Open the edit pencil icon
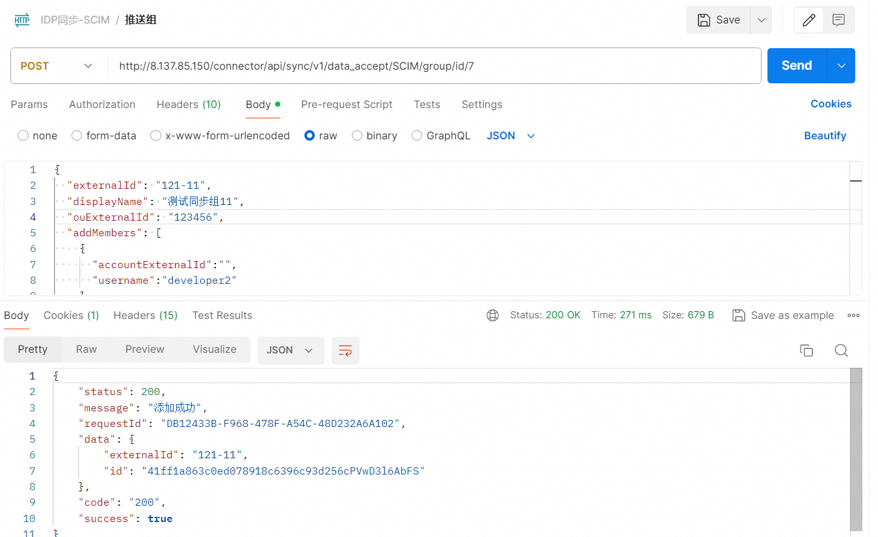 [809, 20]
